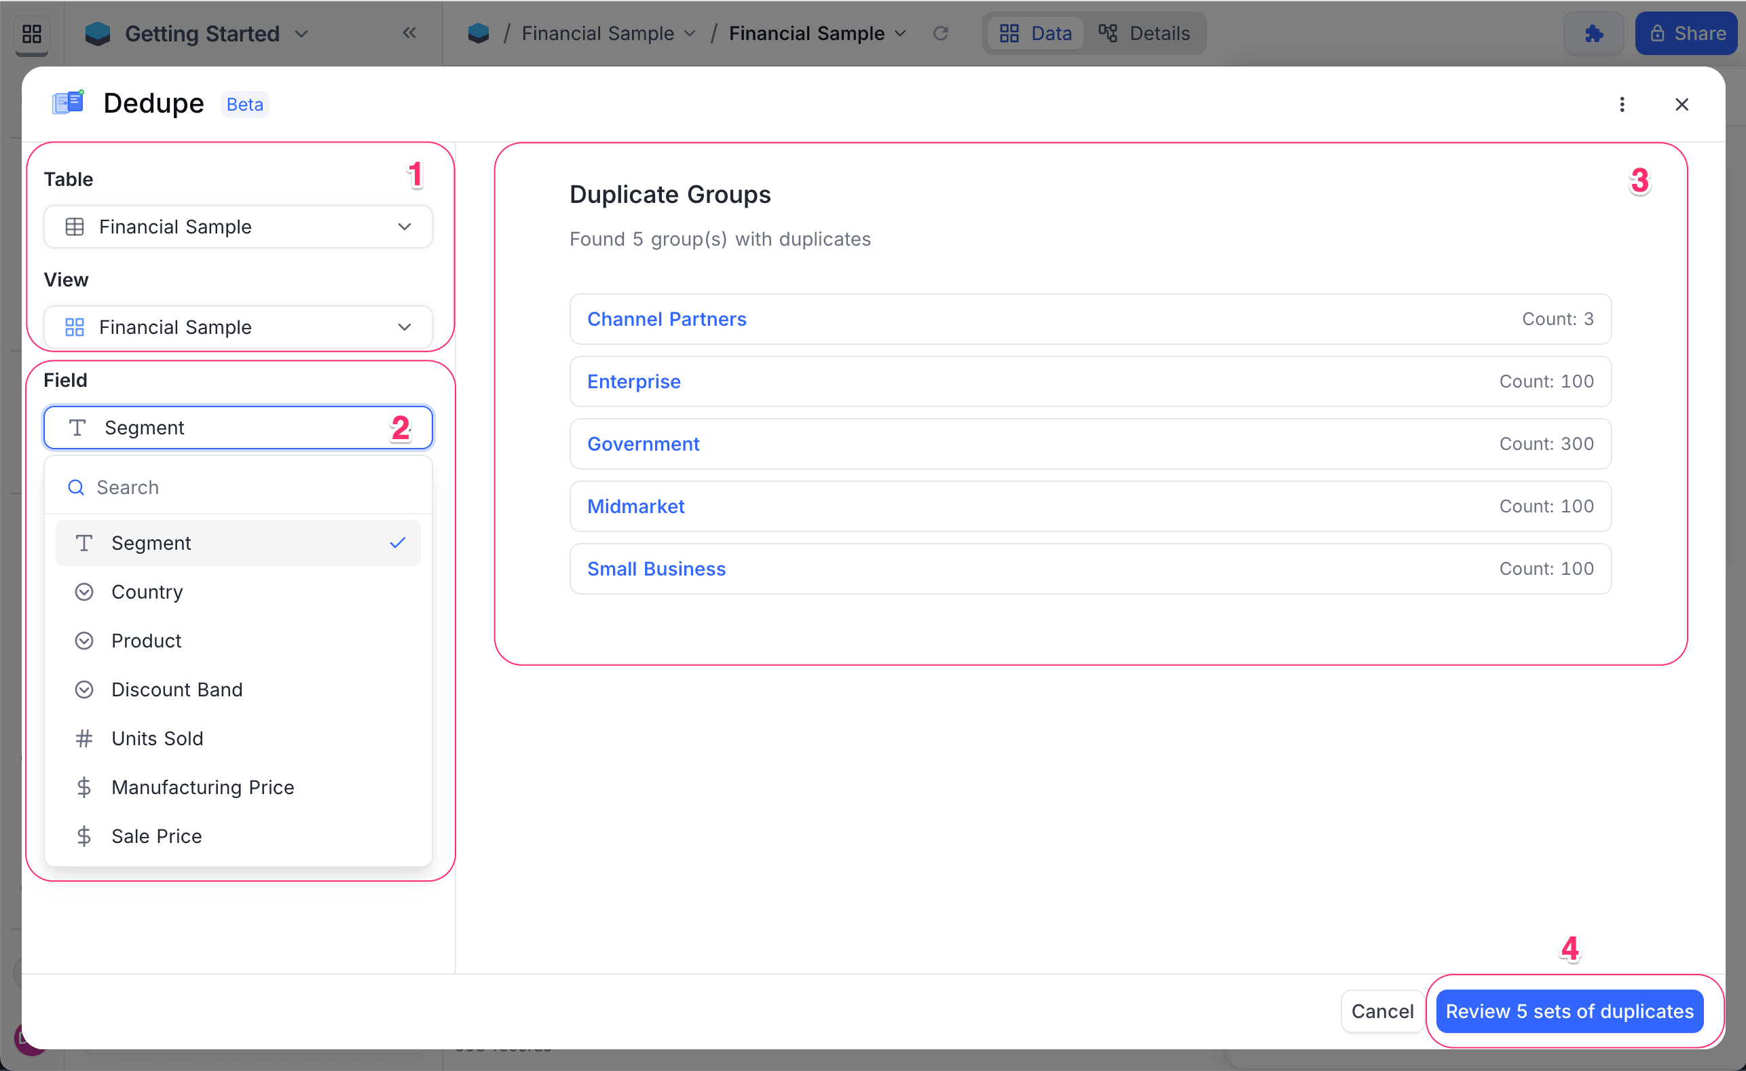Click the cube base icon in the breadcrumb
This screenshot has height=1071, width=1746.
coord(479,33)
